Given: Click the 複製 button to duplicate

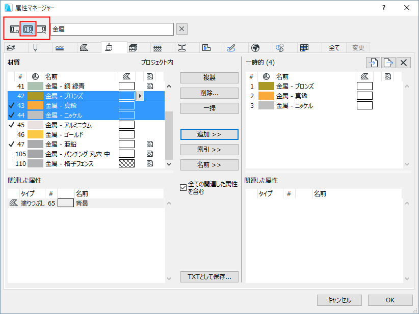Looking at the screenshot, I should point(209,78).
